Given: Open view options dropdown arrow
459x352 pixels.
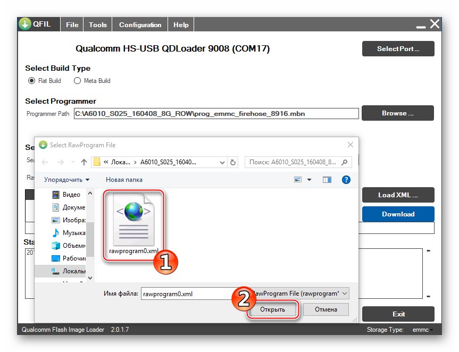Looking at the screenshot, I should pyautogui.click(x=309, y=180).
